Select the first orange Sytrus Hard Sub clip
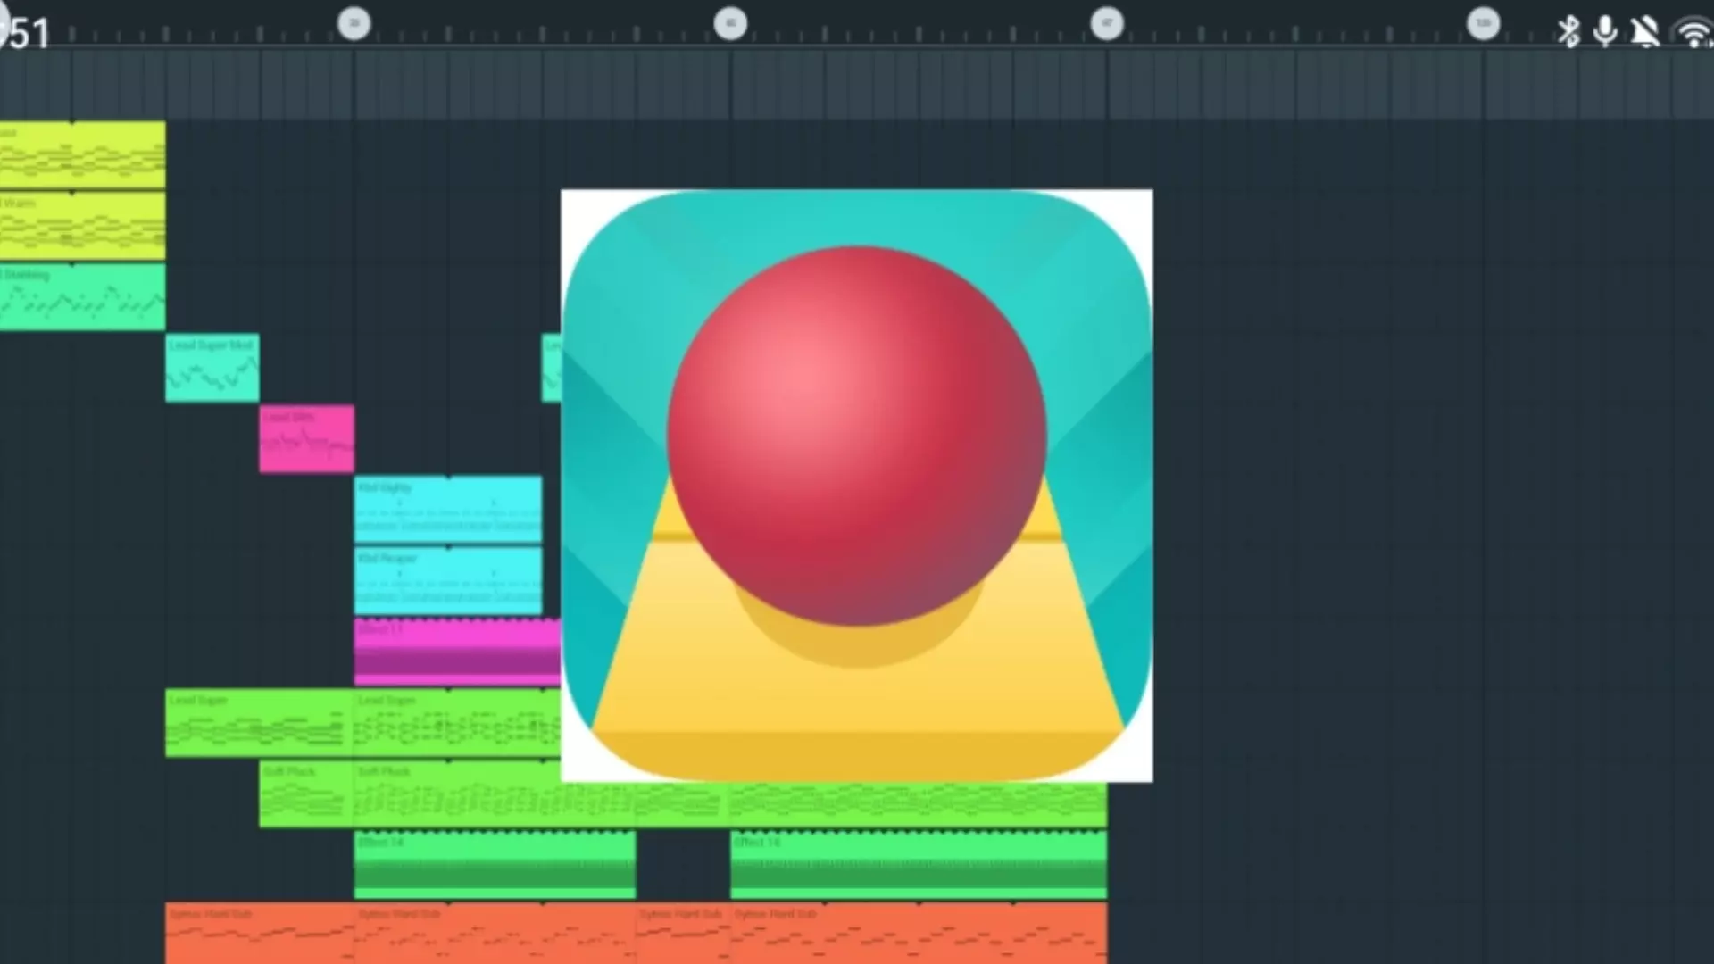Viewport: 1714px width, 964px height. click(259, 934)
